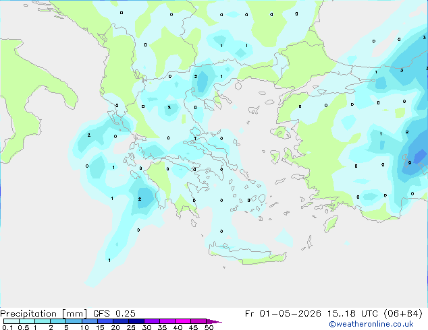Viewport: 428px width, 330px height.
Task: Click the "GFS 0.25" model label
Action: point(114,314)
